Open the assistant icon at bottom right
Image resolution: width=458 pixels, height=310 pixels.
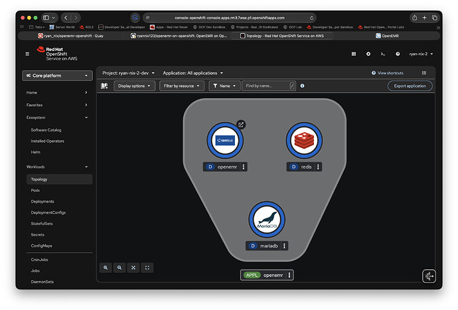coord(429,276)
